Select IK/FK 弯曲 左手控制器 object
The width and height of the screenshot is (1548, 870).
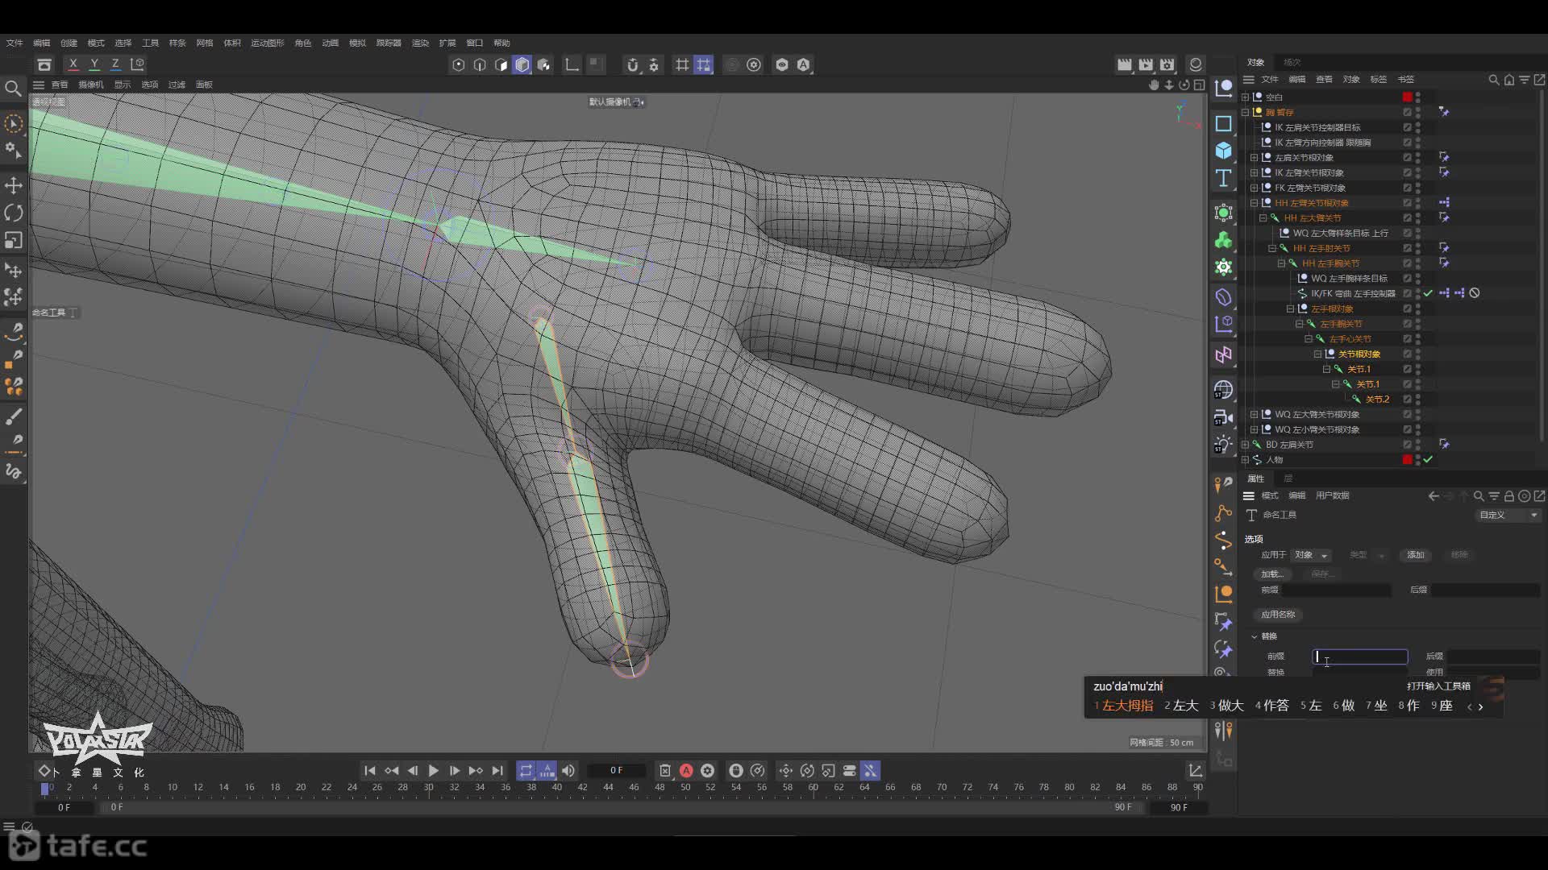[1353, 293]
